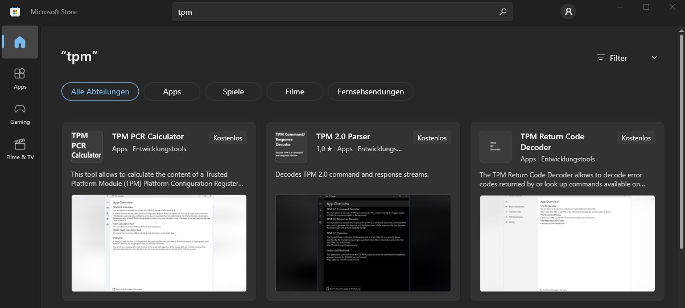Open Filme & TV section in sidebar

(x=20, y=149)
